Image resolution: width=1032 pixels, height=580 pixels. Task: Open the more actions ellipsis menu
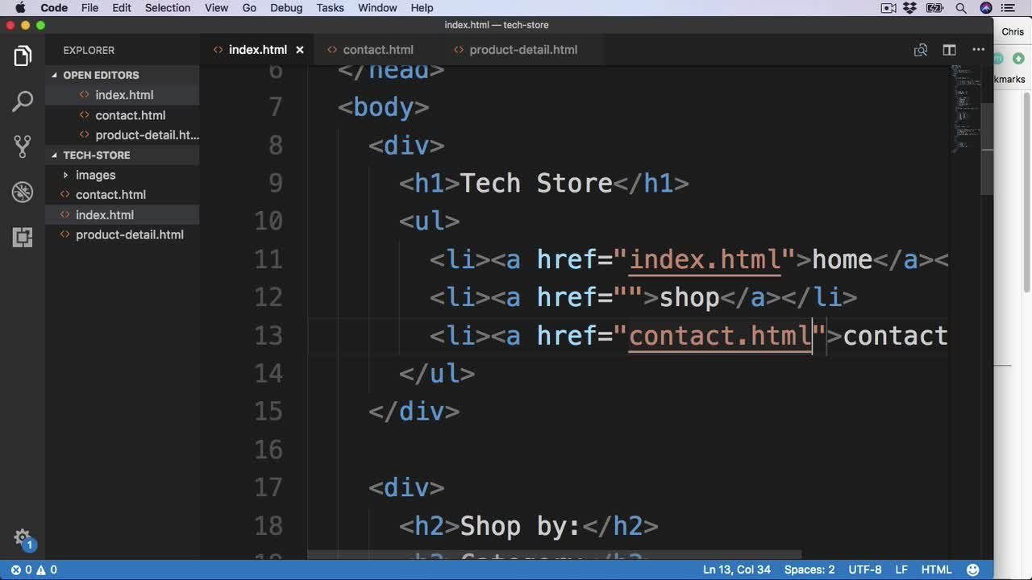click(x=978, y=50)
